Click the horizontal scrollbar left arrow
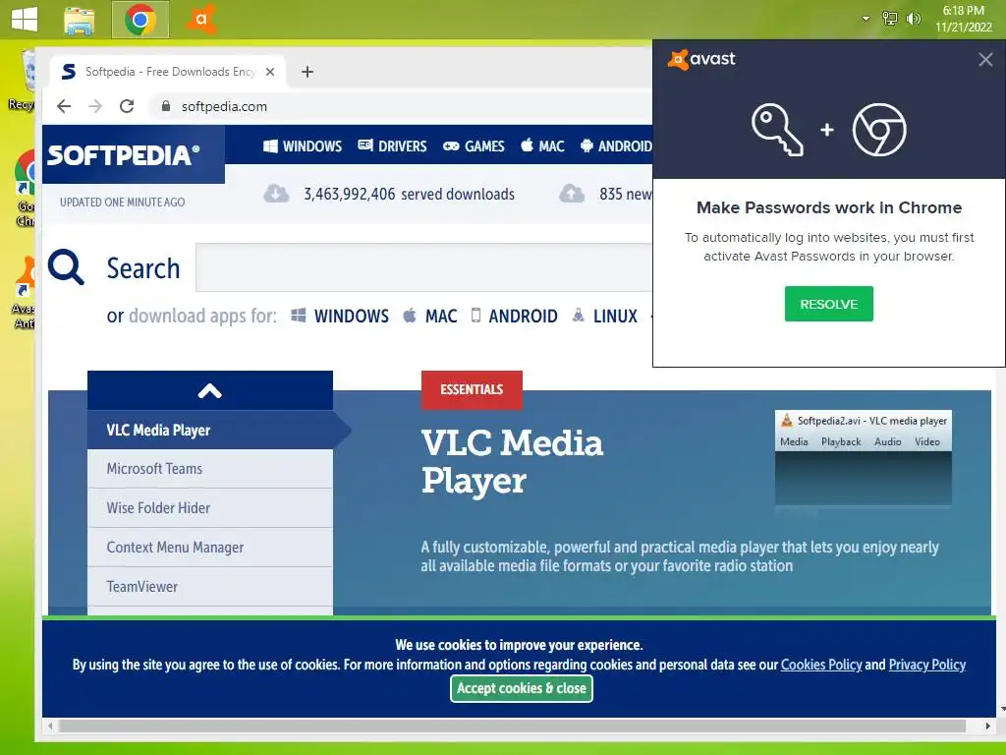The height and width of the screenshot is (755, 1006). click(x=50, y=726)
